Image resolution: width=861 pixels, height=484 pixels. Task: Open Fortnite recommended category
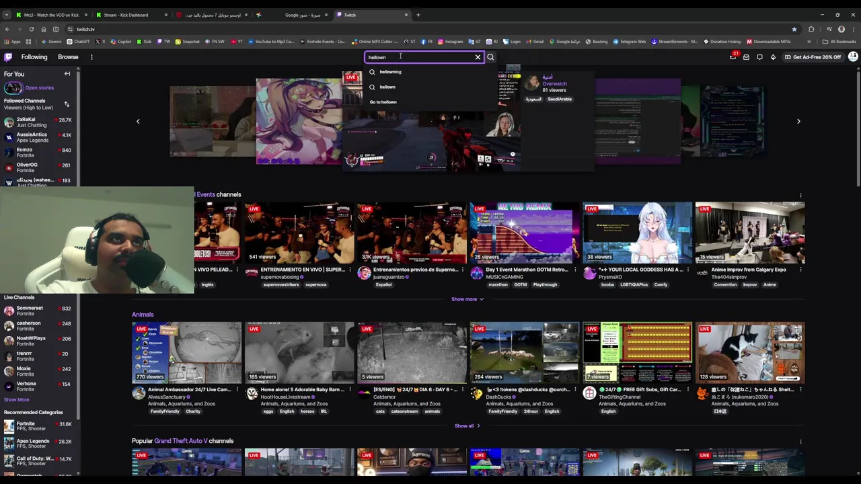coord(38,426)
